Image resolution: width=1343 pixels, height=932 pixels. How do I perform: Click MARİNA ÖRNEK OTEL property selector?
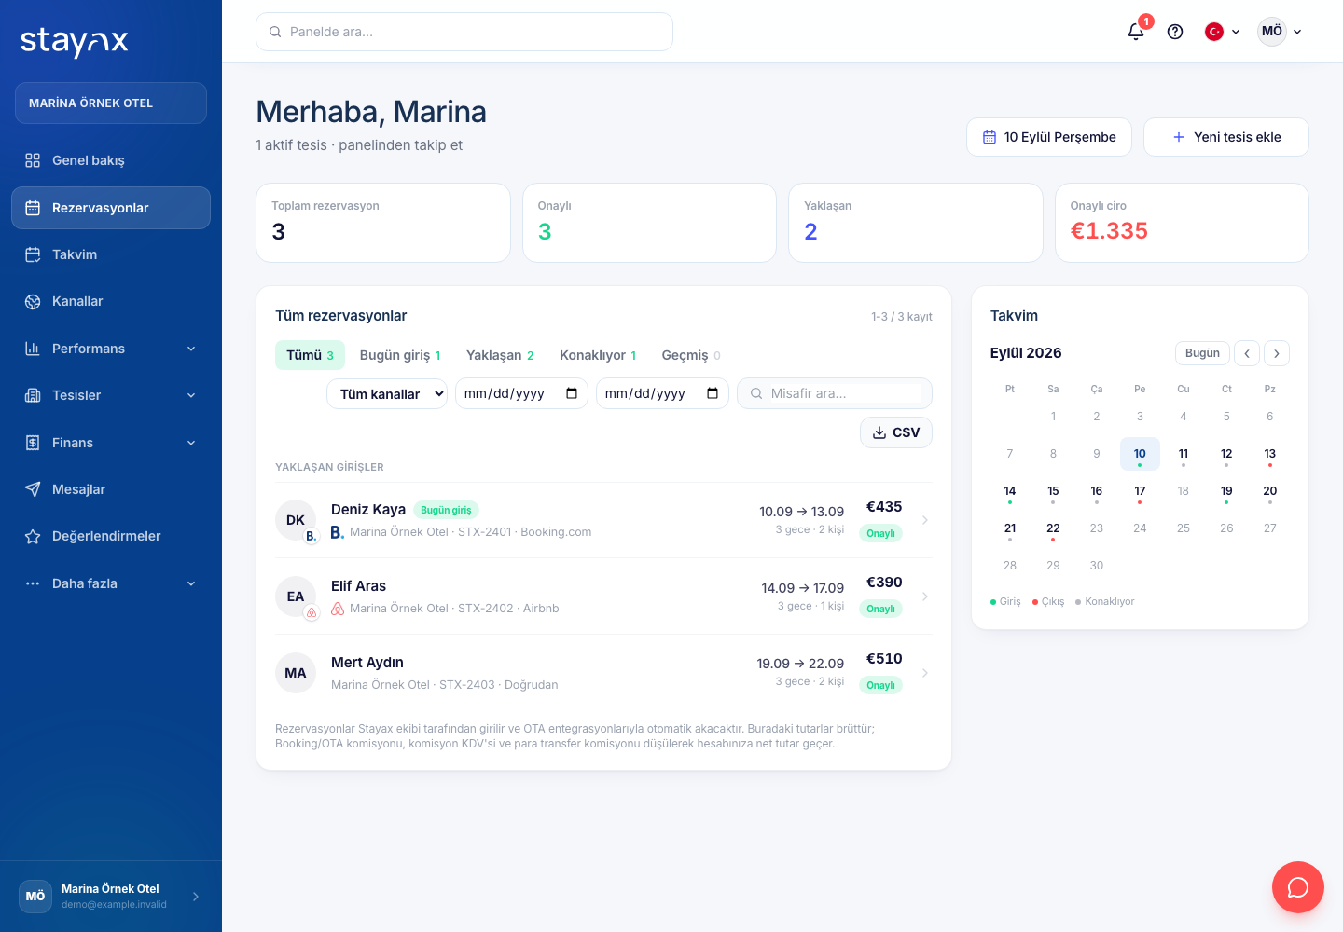tap(111, 103)
